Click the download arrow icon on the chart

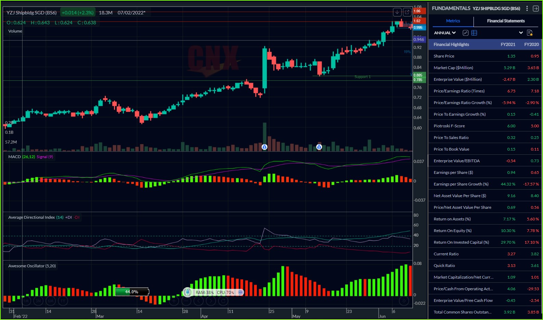pyautogui.click(x=397, y=12)
